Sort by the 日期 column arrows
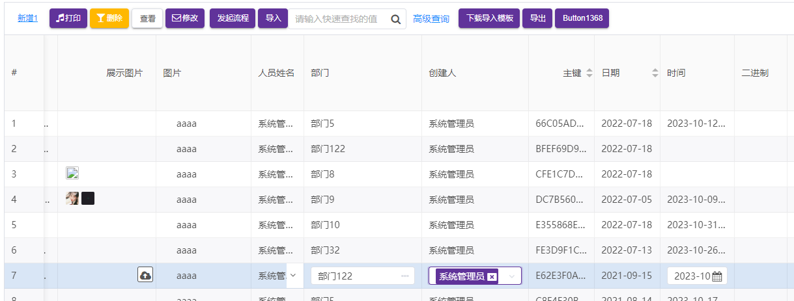 point(655,73)
